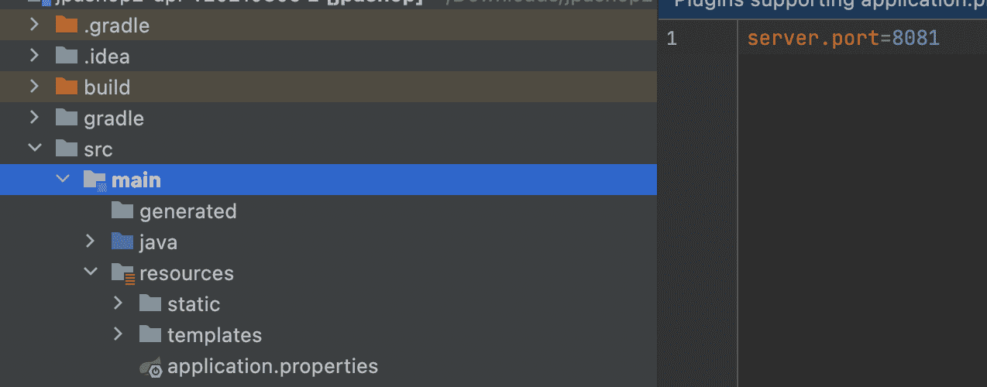Click the resources root folder icon
The image size is (987, 387).
[x=123, y=274]
